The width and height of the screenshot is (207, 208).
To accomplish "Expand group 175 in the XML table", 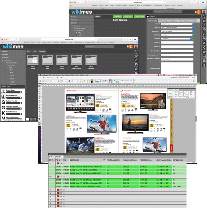I will tap(51, 199).
